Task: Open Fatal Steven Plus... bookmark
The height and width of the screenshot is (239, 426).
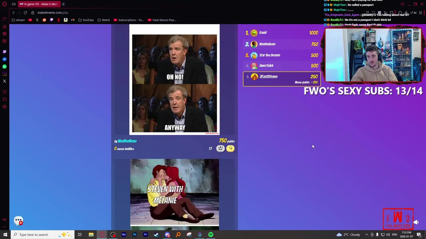Action: pyautogui.click(x=162, y=20)
